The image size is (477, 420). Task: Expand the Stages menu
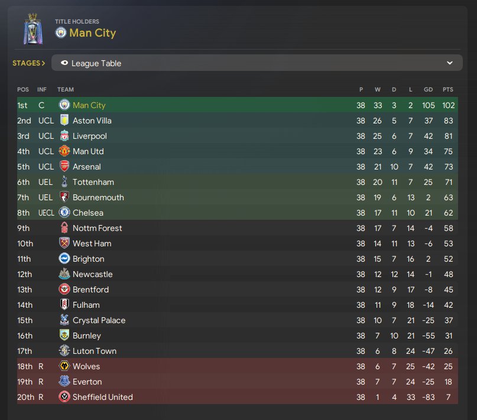click(x=28, y=63)
